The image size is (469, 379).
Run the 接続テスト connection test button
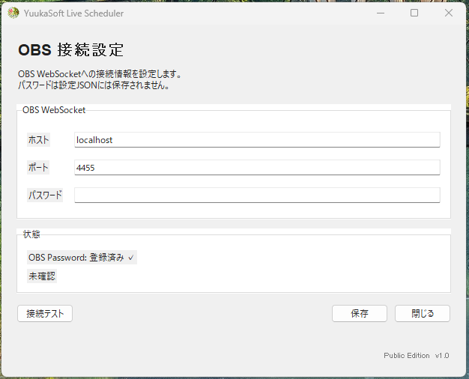(45, 314)
